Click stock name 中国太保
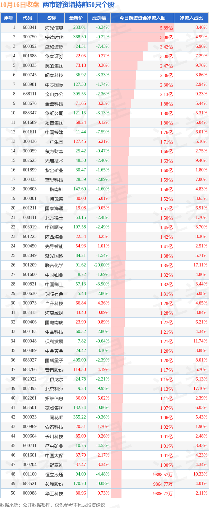 tap(54, 455)
